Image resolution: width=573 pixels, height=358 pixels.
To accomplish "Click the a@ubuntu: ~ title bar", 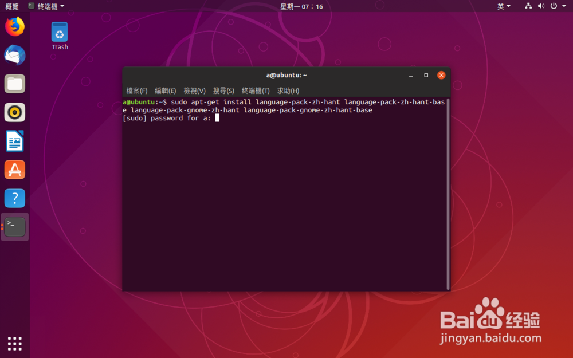I will click(x=286, y=75).
